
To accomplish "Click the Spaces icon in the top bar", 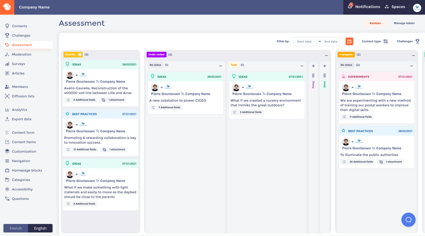I will (386, 6).
